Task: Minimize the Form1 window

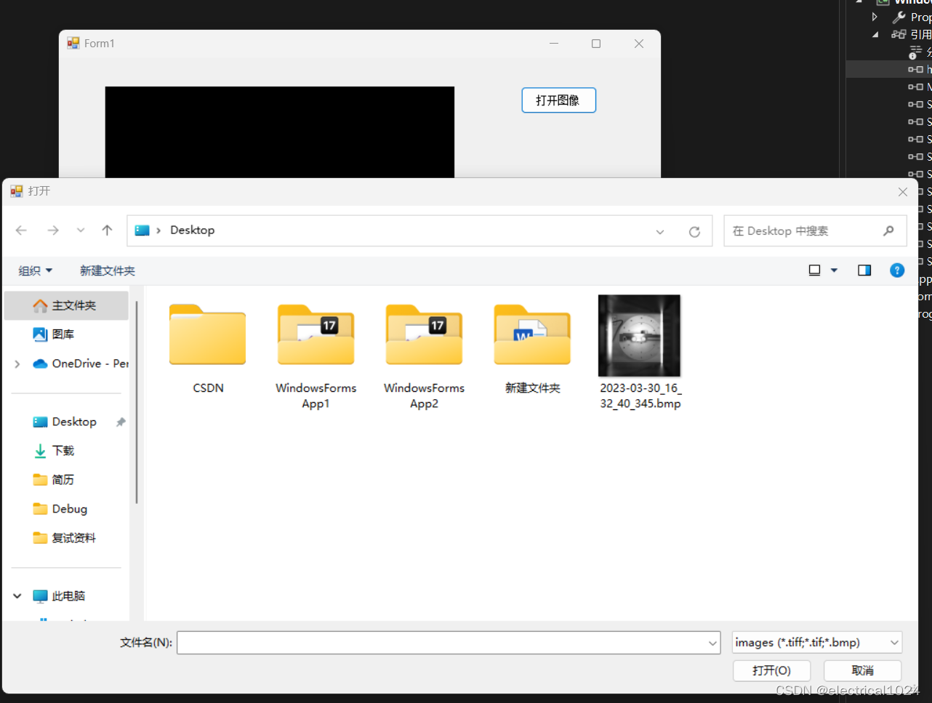Action: tap(554, 44)
